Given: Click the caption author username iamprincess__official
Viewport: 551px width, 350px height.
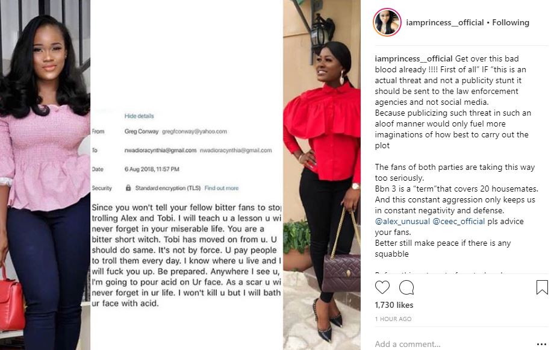Looking at the screenshot, I should click(x=414, y=58).
